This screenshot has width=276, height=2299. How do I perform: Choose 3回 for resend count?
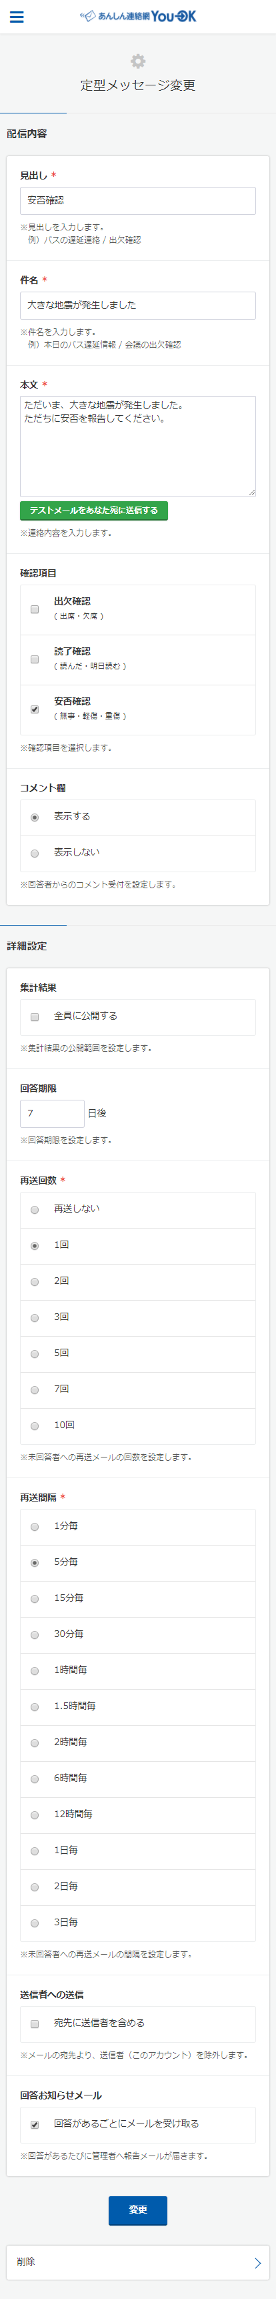[x=35, y=1317]
